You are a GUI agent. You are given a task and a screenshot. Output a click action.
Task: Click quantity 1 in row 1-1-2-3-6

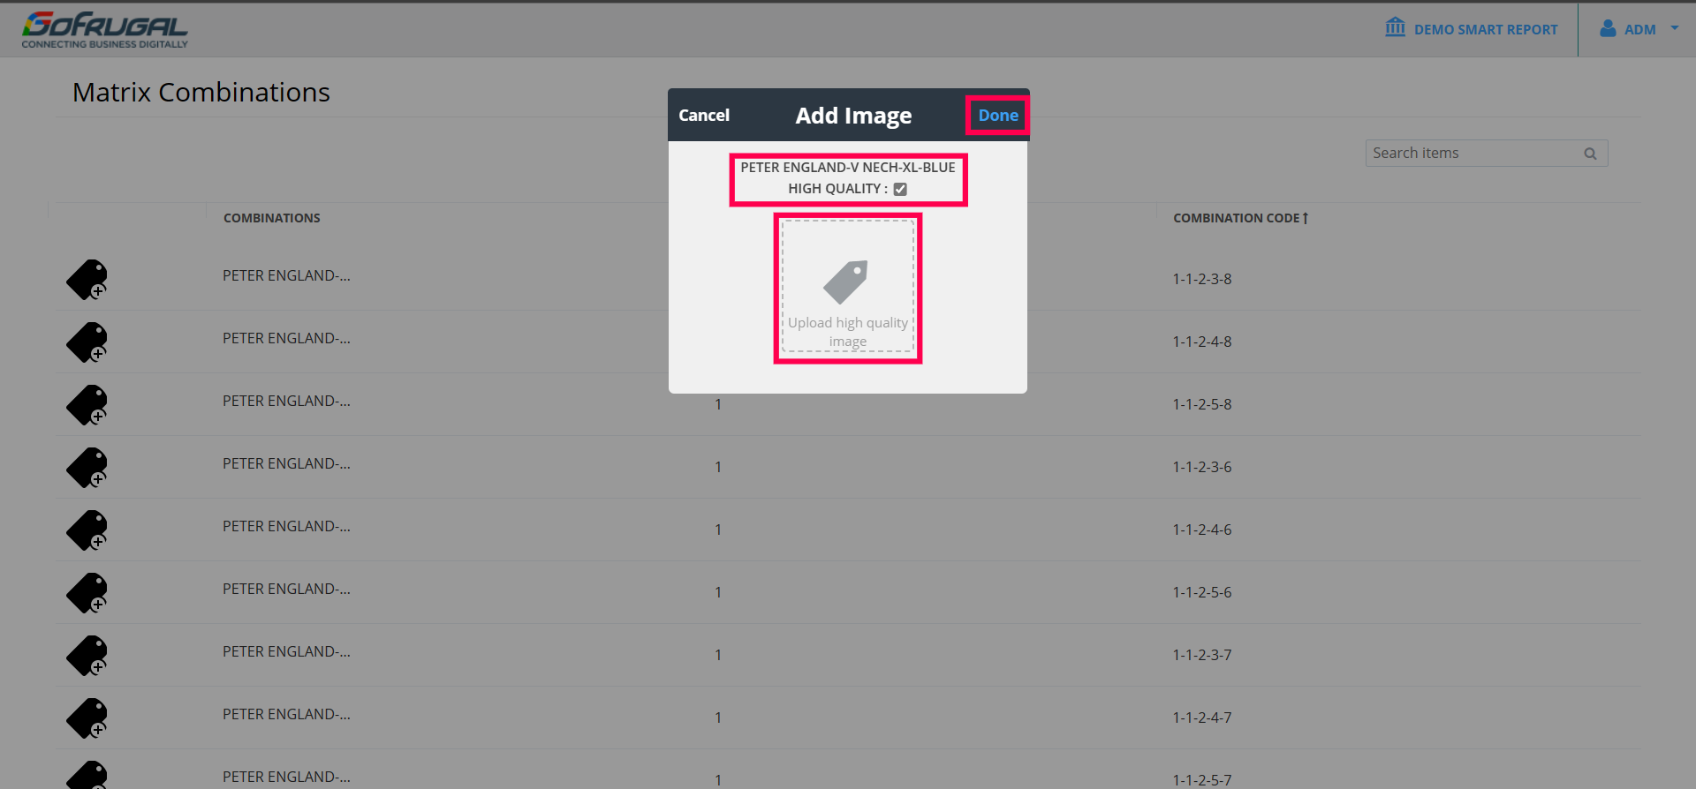click(x=718, y=467)
